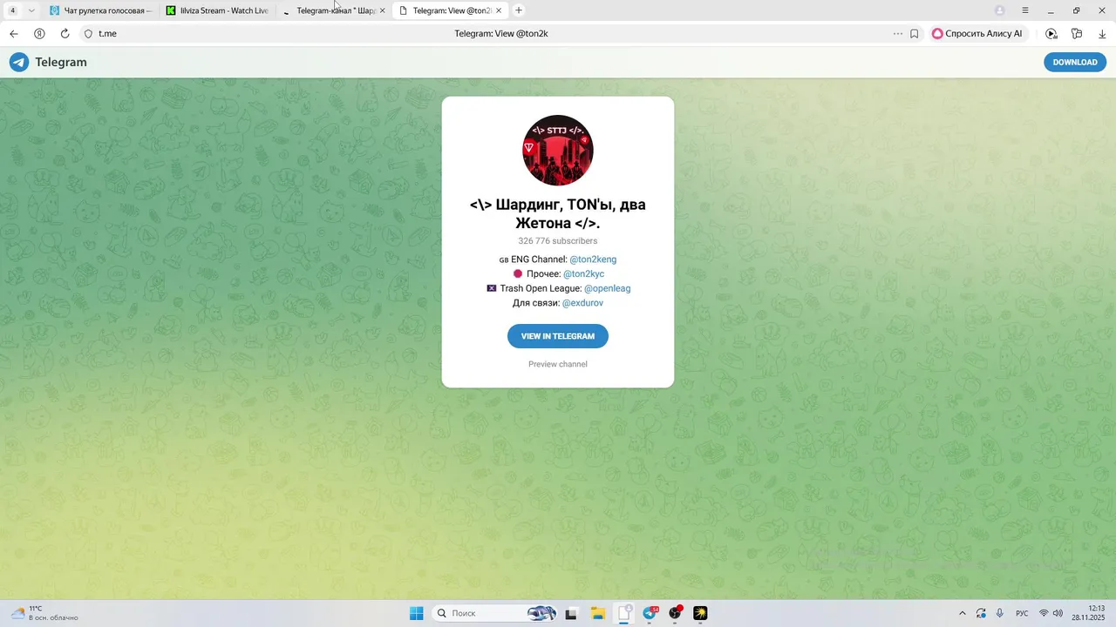
Task: Open the @exdurov contact link
Action: tap(582, 303)
